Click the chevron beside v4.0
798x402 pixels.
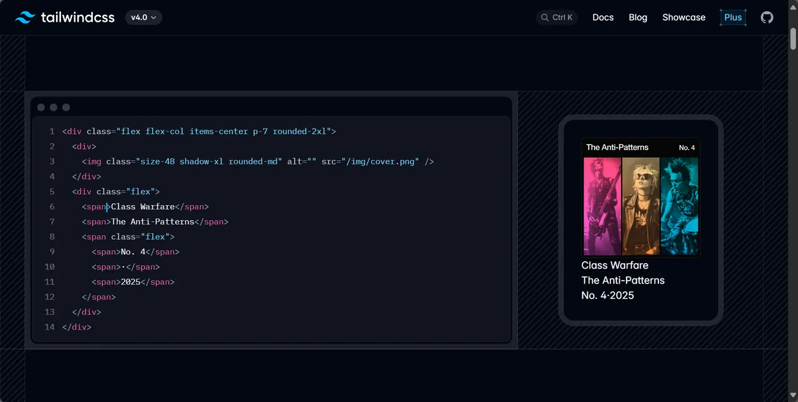pyautogui.click(x=155, y=17)
